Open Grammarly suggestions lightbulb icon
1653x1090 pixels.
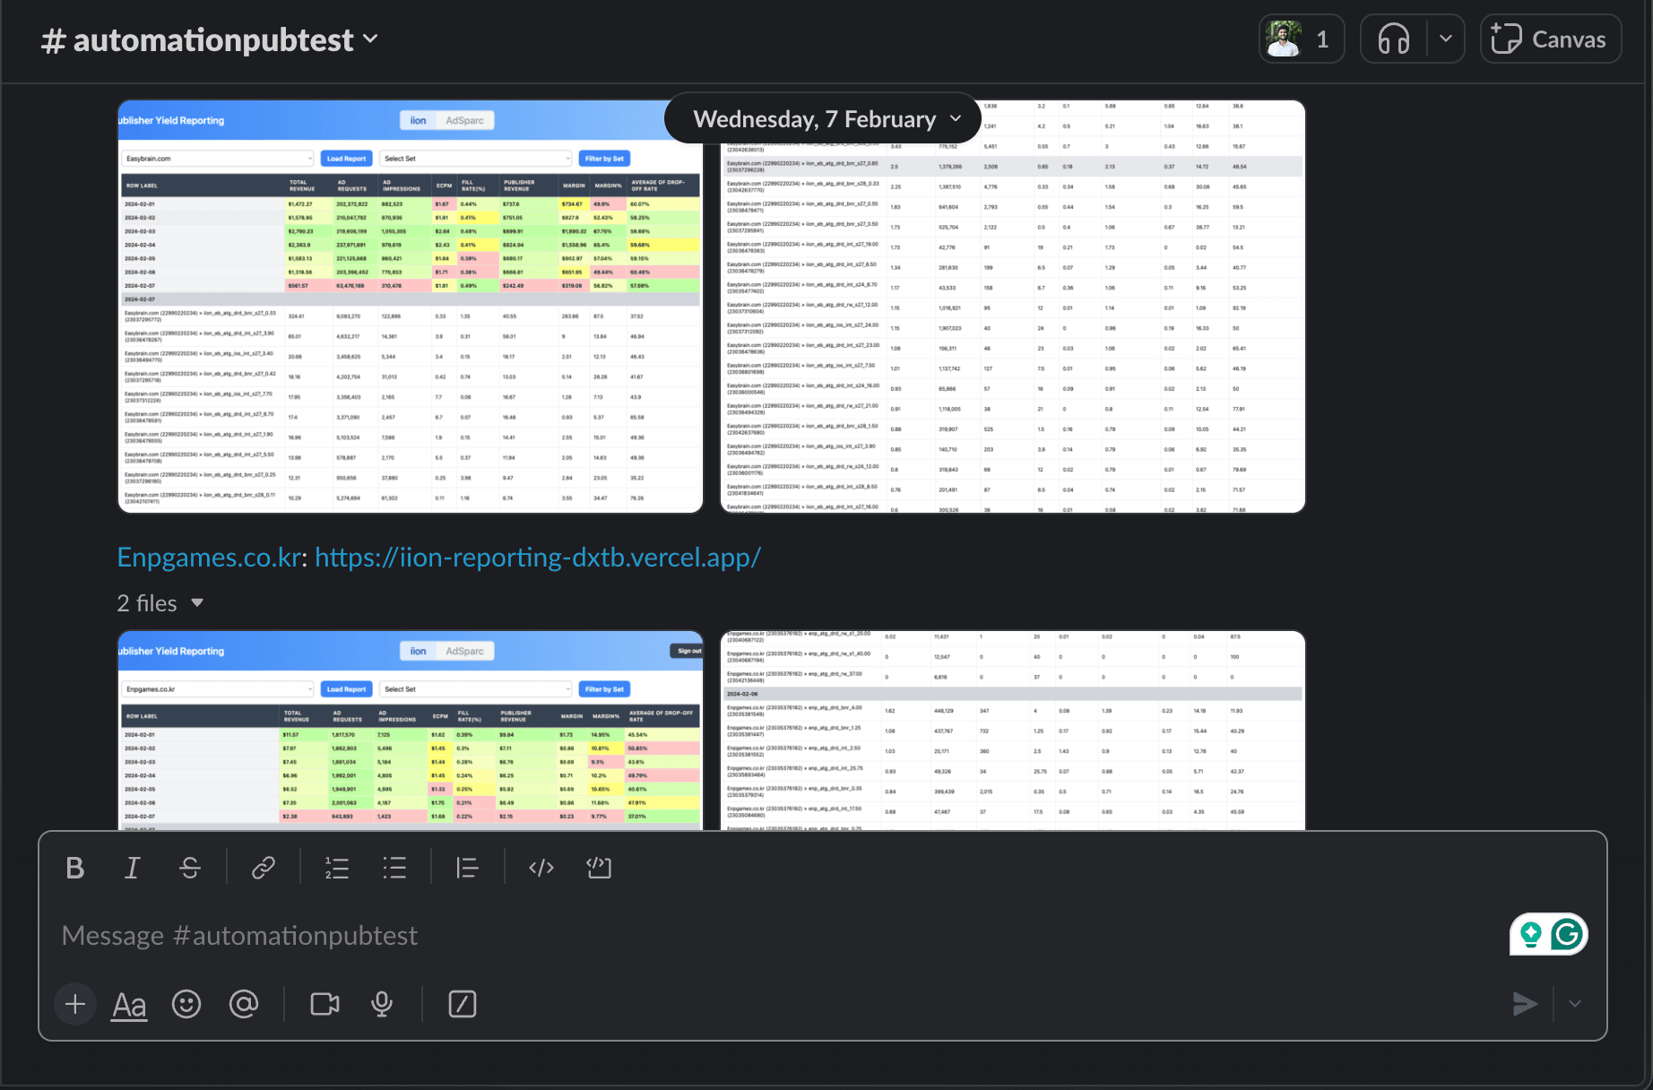(1531, 935)
